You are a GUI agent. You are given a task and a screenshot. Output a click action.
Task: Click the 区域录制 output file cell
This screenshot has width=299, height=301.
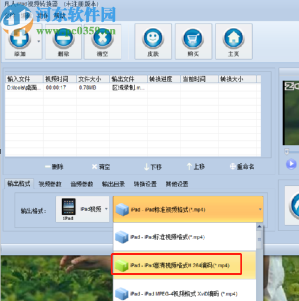click(128, 88)
